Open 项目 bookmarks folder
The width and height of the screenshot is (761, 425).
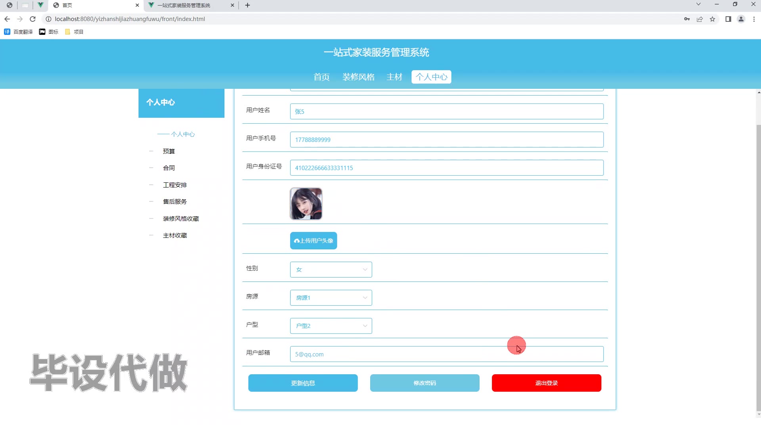pyautogui.click(x=74, y=32)
